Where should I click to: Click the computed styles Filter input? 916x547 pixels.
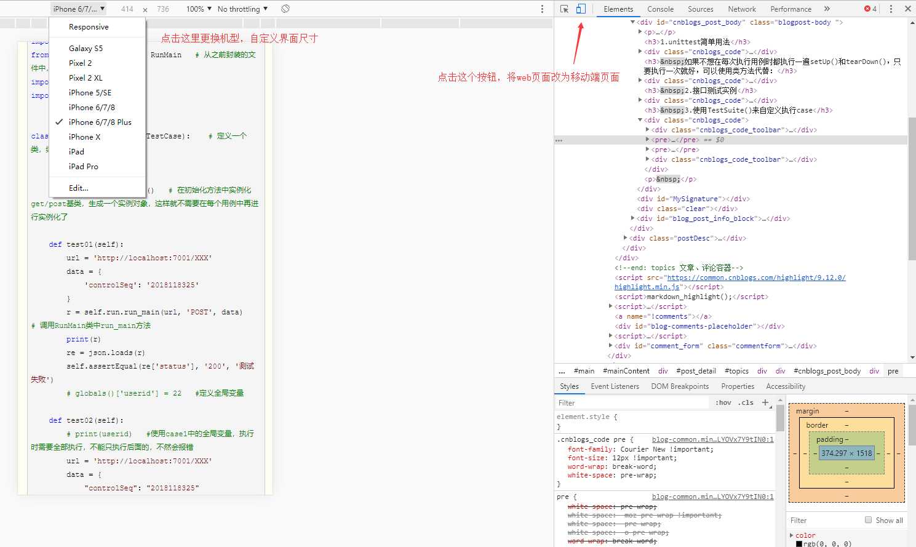[824, 521]
